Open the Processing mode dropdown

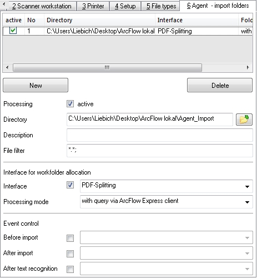(x=247, y=202)
